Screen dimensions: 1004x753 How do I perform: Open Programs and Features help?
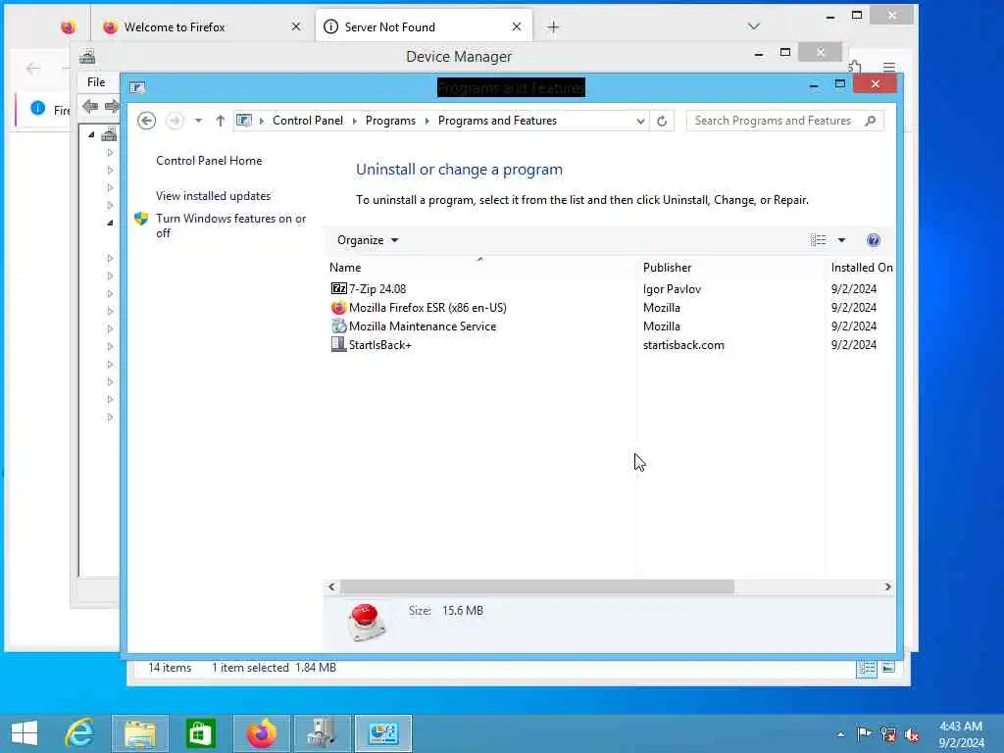[873, 240]
